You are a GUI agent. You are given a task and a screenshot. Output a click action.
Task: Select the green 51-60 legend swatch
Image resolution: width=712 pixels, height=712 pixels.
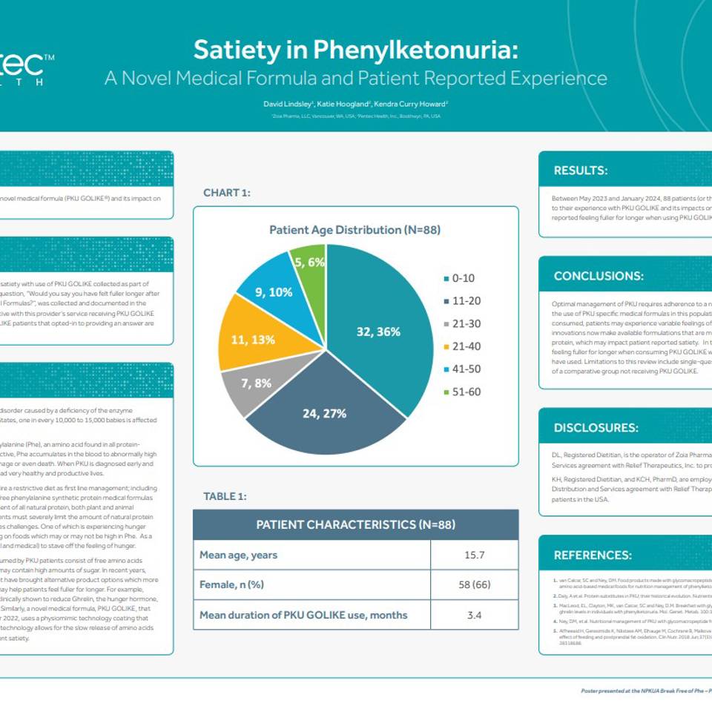point(446,392)
